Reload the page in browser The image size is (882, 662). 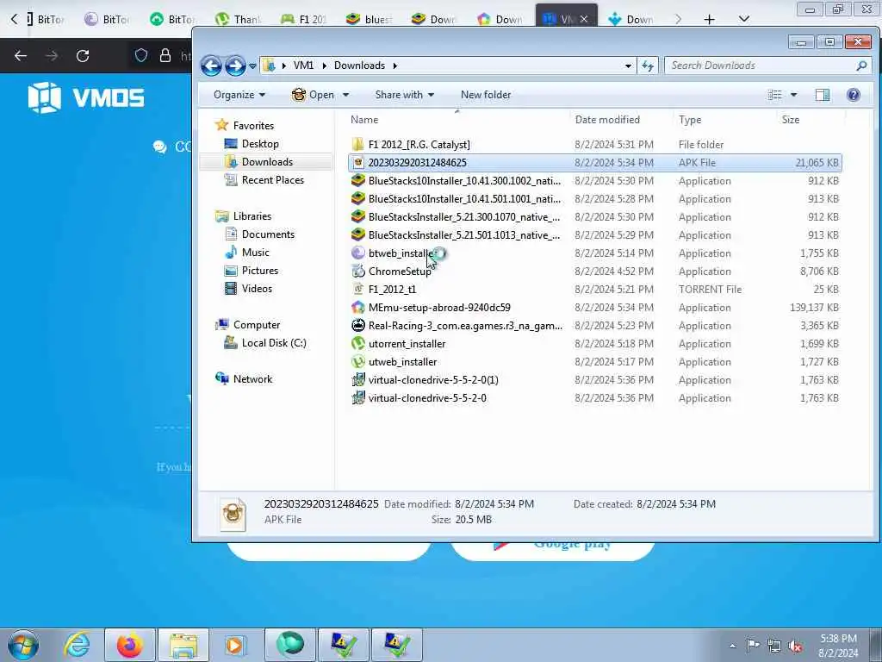83,56
